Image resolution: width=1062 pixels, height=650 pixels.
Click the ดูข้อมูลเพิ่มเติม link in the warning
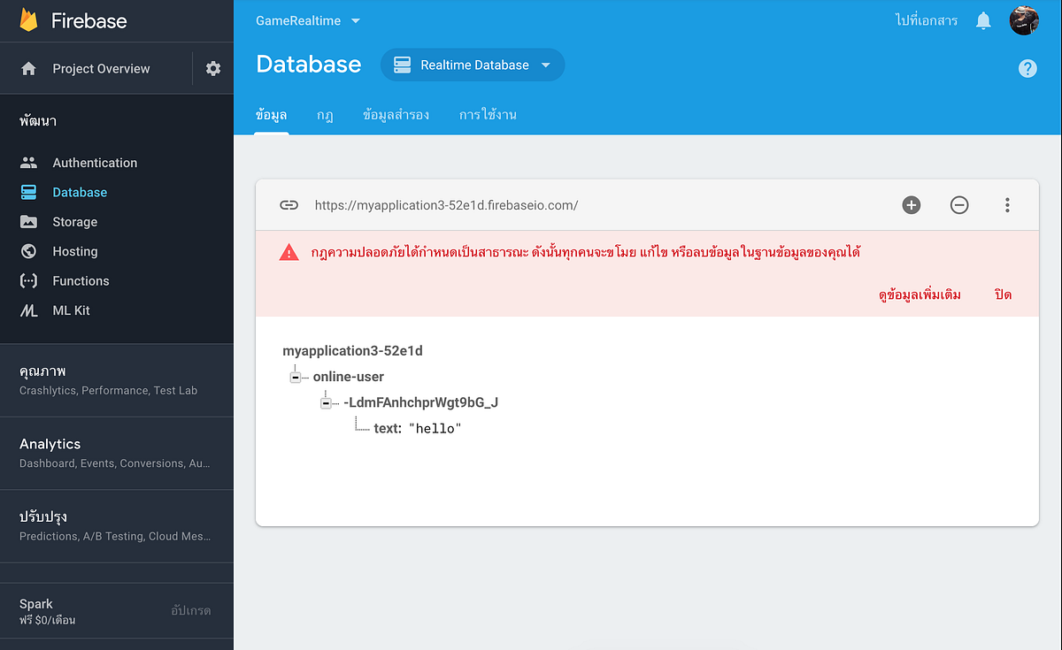[918, 294]
